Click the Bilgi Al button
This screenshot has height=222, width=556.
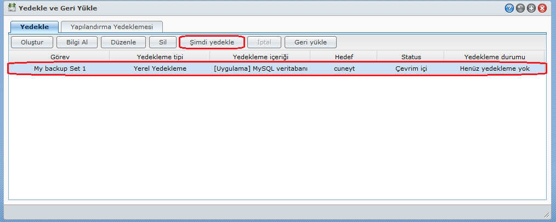tap(77, 42)
